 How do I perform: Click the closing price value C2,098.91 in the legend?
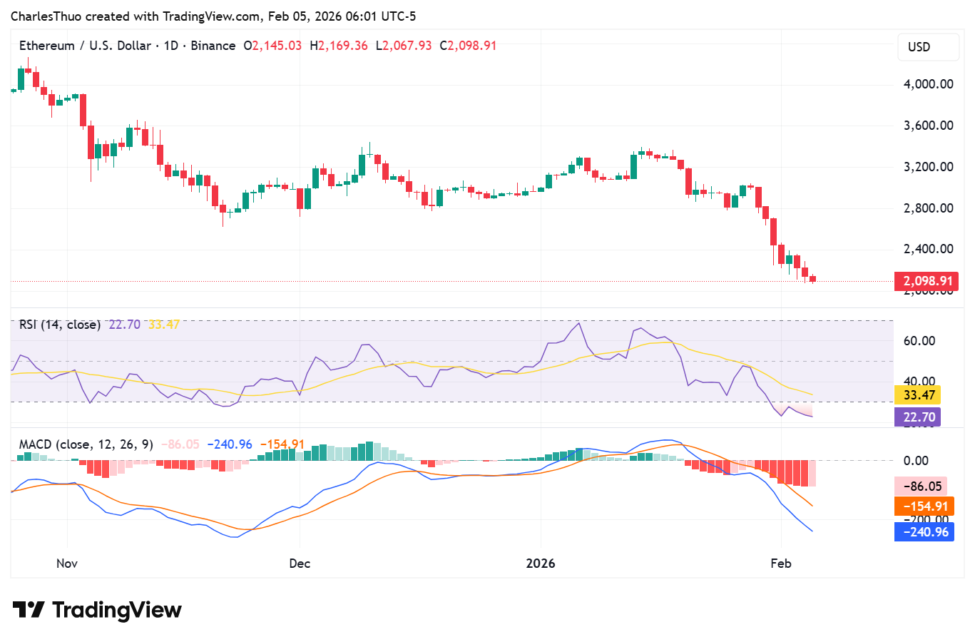click(x=469, y=45)
